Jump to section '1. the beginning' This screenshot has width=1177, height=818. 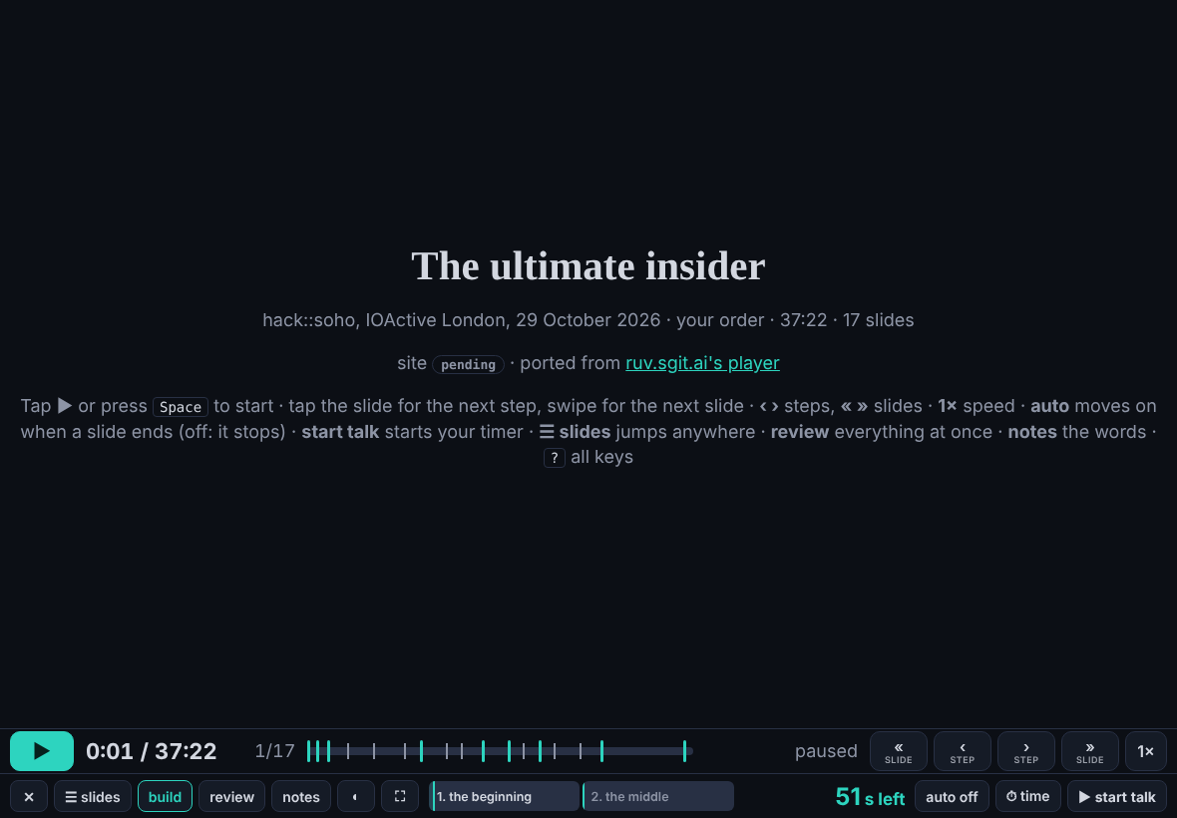pos(505,796)
